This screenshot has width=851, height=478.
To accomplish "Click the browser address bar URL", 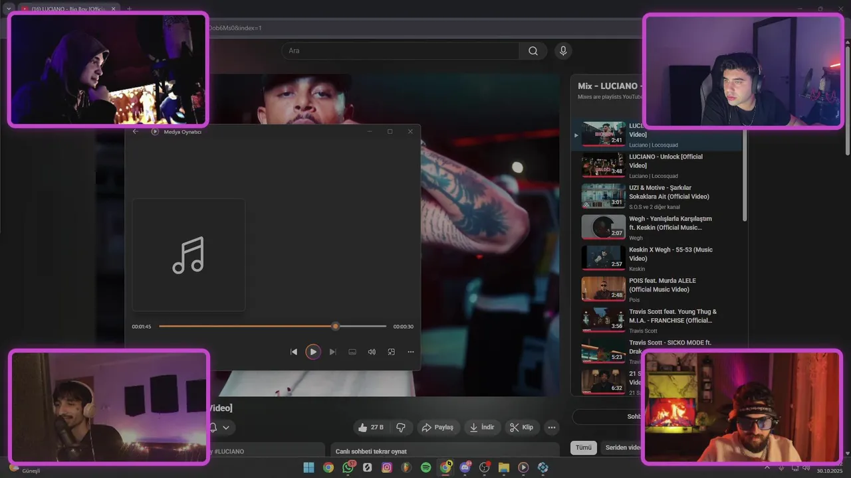I will coord(236,28).
